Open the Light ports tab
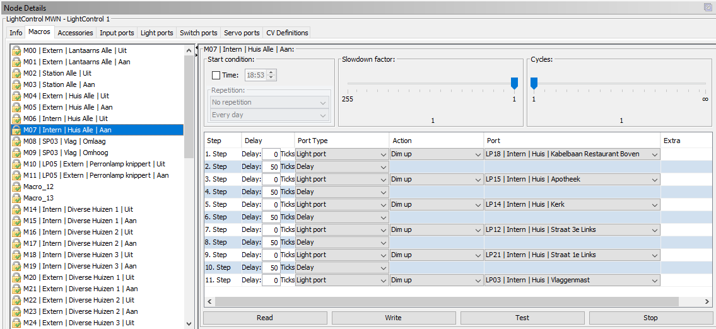The image size is (716, 329). tap(157, 33)
